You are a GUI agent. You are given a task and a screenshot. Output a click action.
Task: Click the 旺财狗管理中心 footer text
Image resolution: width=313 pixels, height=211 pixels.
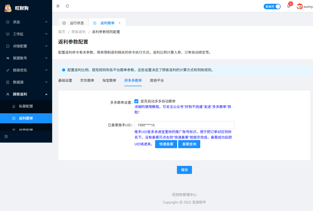pyautogui.click(x=184, y=195)
